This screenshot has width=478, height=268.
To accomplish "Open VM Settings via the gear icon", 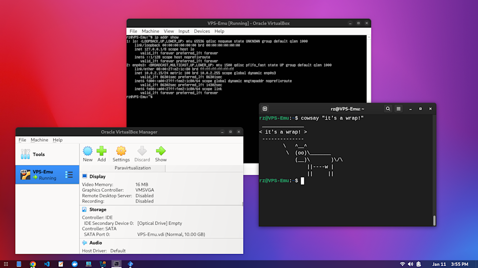I will (x=121, y=153).
